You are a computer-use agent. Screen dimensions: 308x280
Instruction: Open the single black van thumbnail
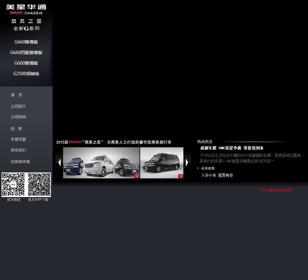coord(162,163)
